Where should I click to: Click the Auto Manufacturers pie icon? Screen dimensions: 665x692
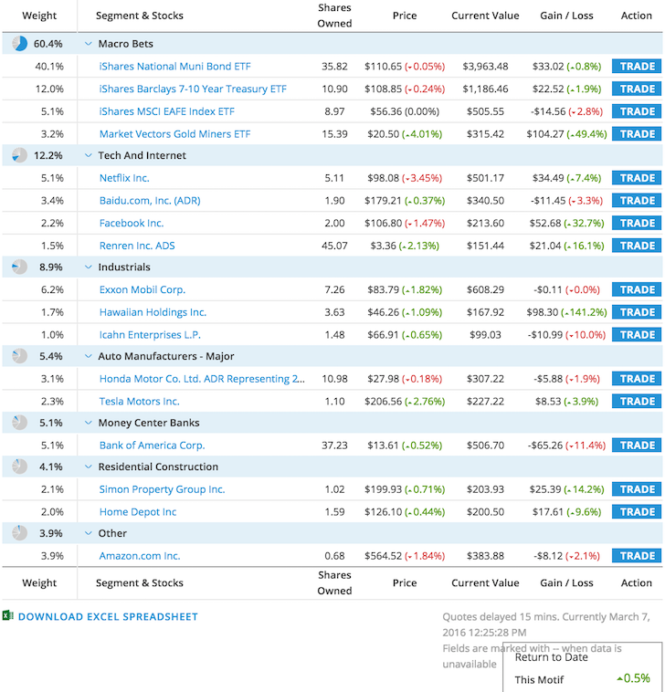click(x=19, y=356)
